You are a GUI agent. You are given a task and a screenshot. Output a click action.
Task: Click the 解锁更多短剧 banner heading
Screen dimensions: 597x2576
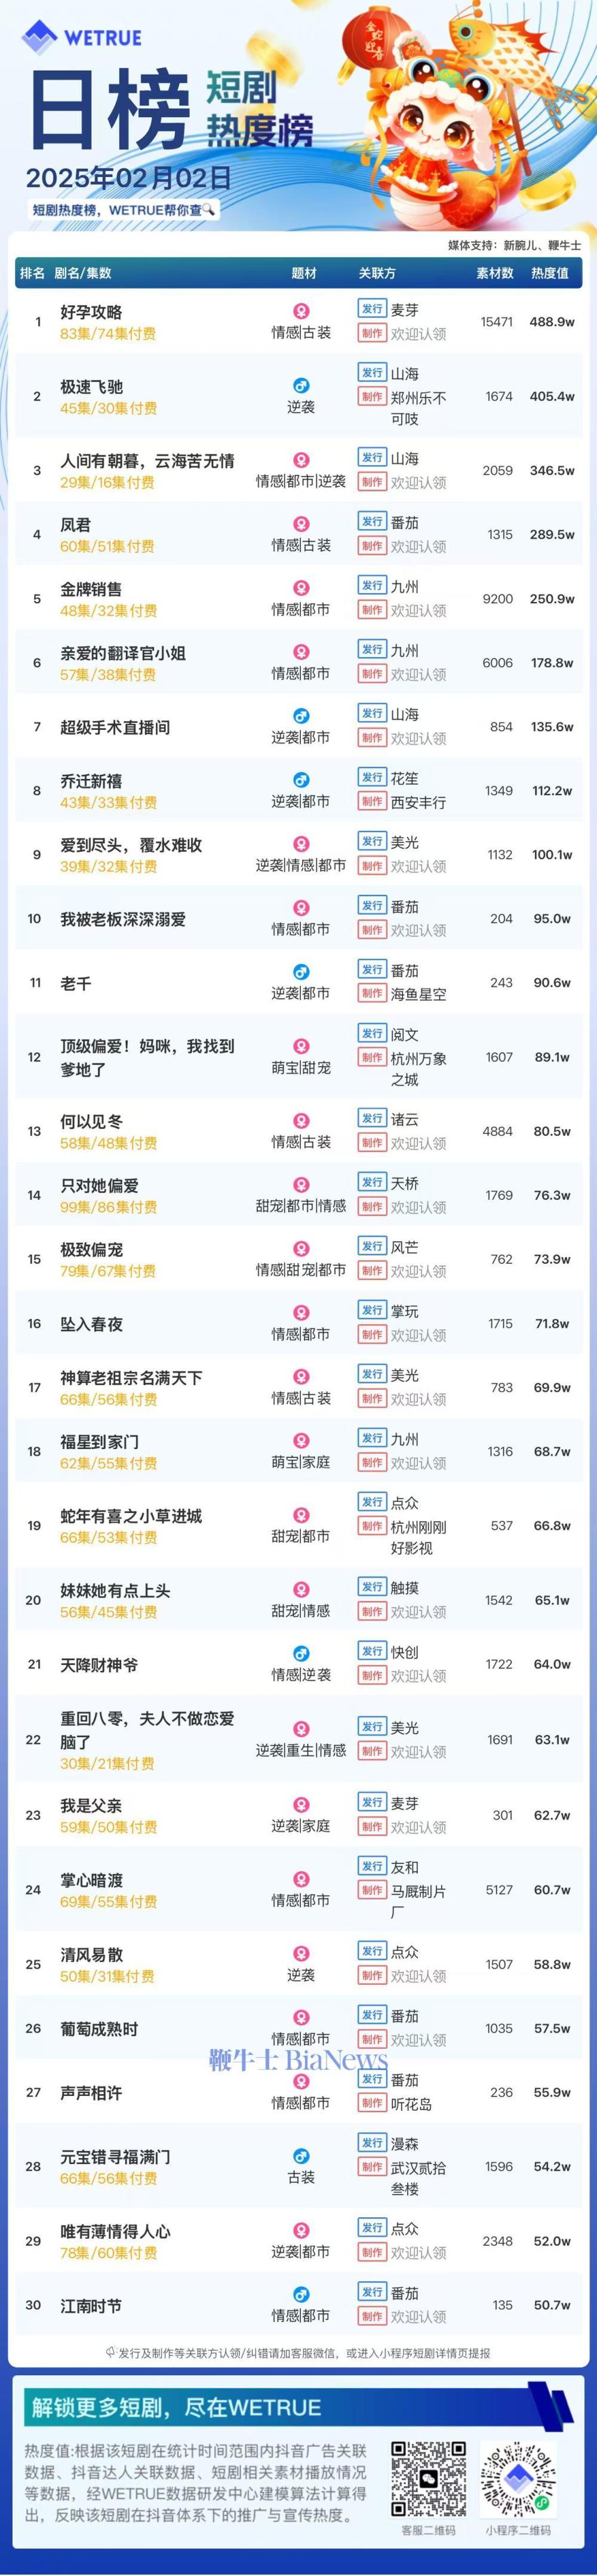pos(176,2407)
